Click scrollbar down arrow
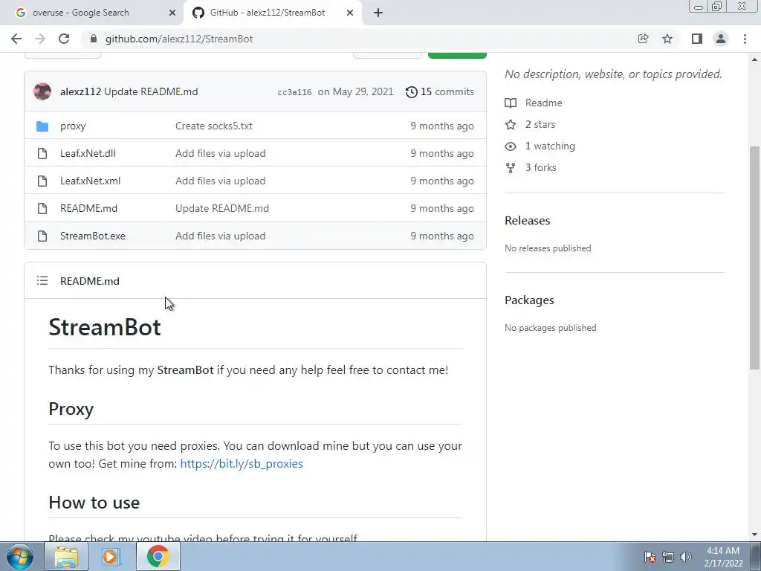The image size is (761, 571). click(x=754, y=535)
